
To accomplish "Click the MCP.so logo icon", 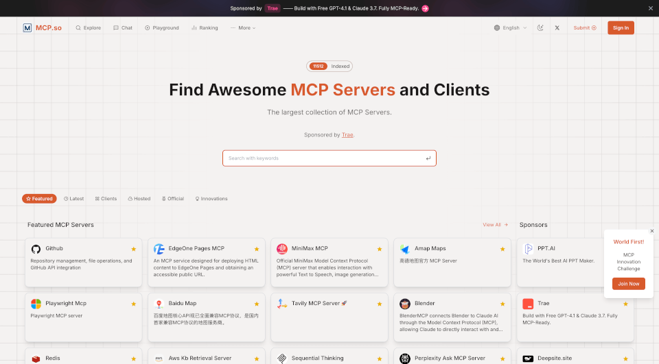I will 27,28.
